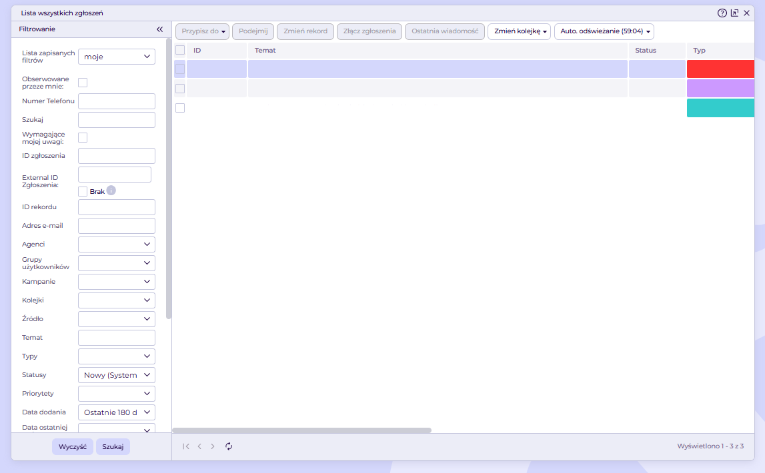Select checkbox of the teal Typ row
Screen dimensions: 765x473
180,108
